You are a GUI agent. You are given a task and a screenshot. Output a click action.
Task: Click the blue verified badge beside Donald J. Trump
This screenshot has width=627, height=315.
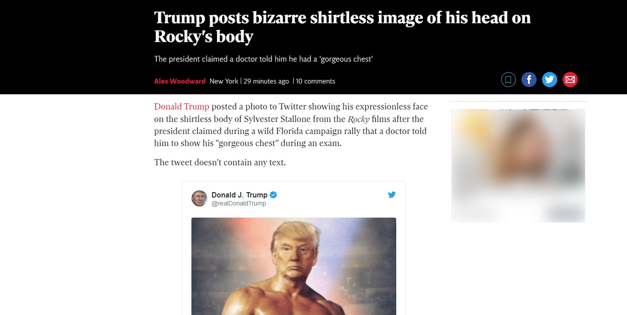tap(273, 195)
